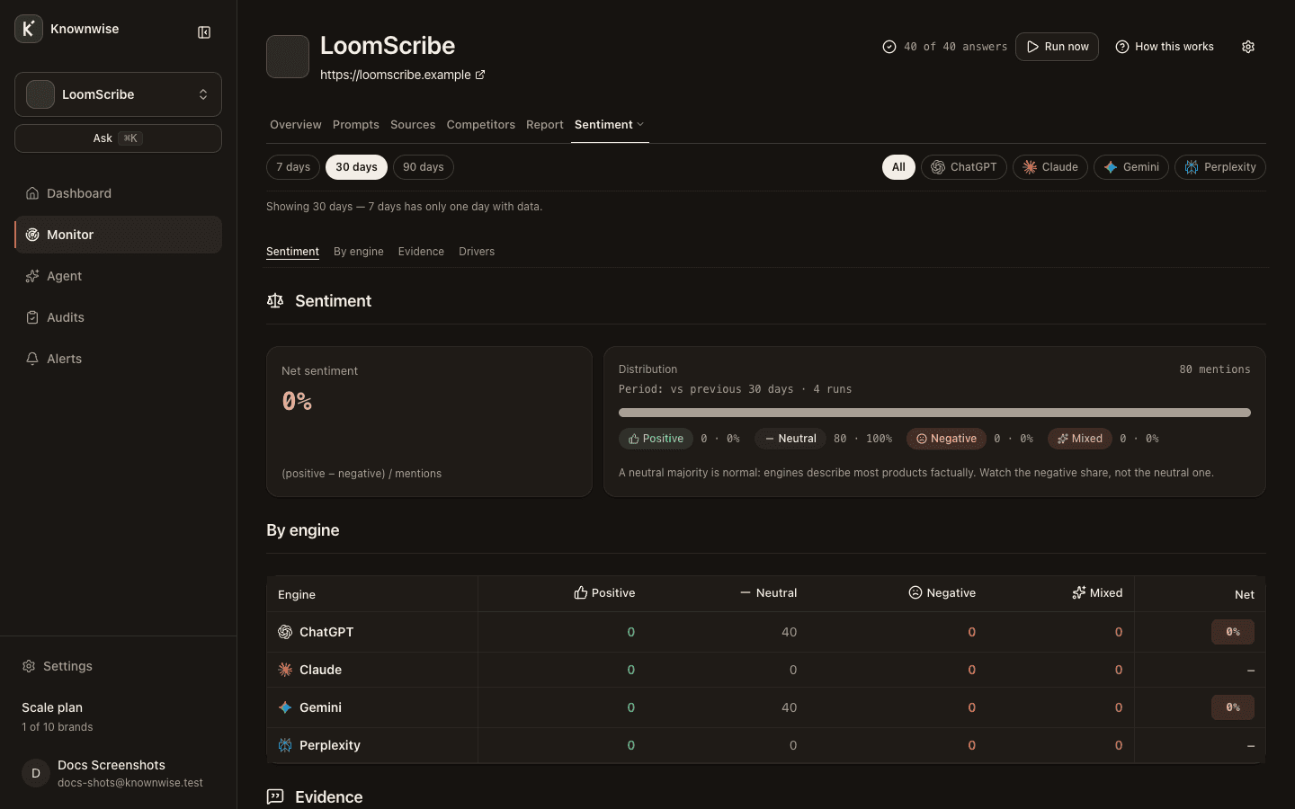
Task: Click the Perplexity icon in the By engine table
Action: (x=285, y=745)
